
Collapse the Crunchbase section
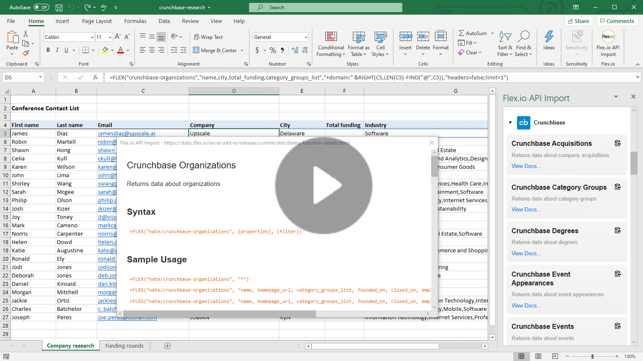(x=510, y=122)
